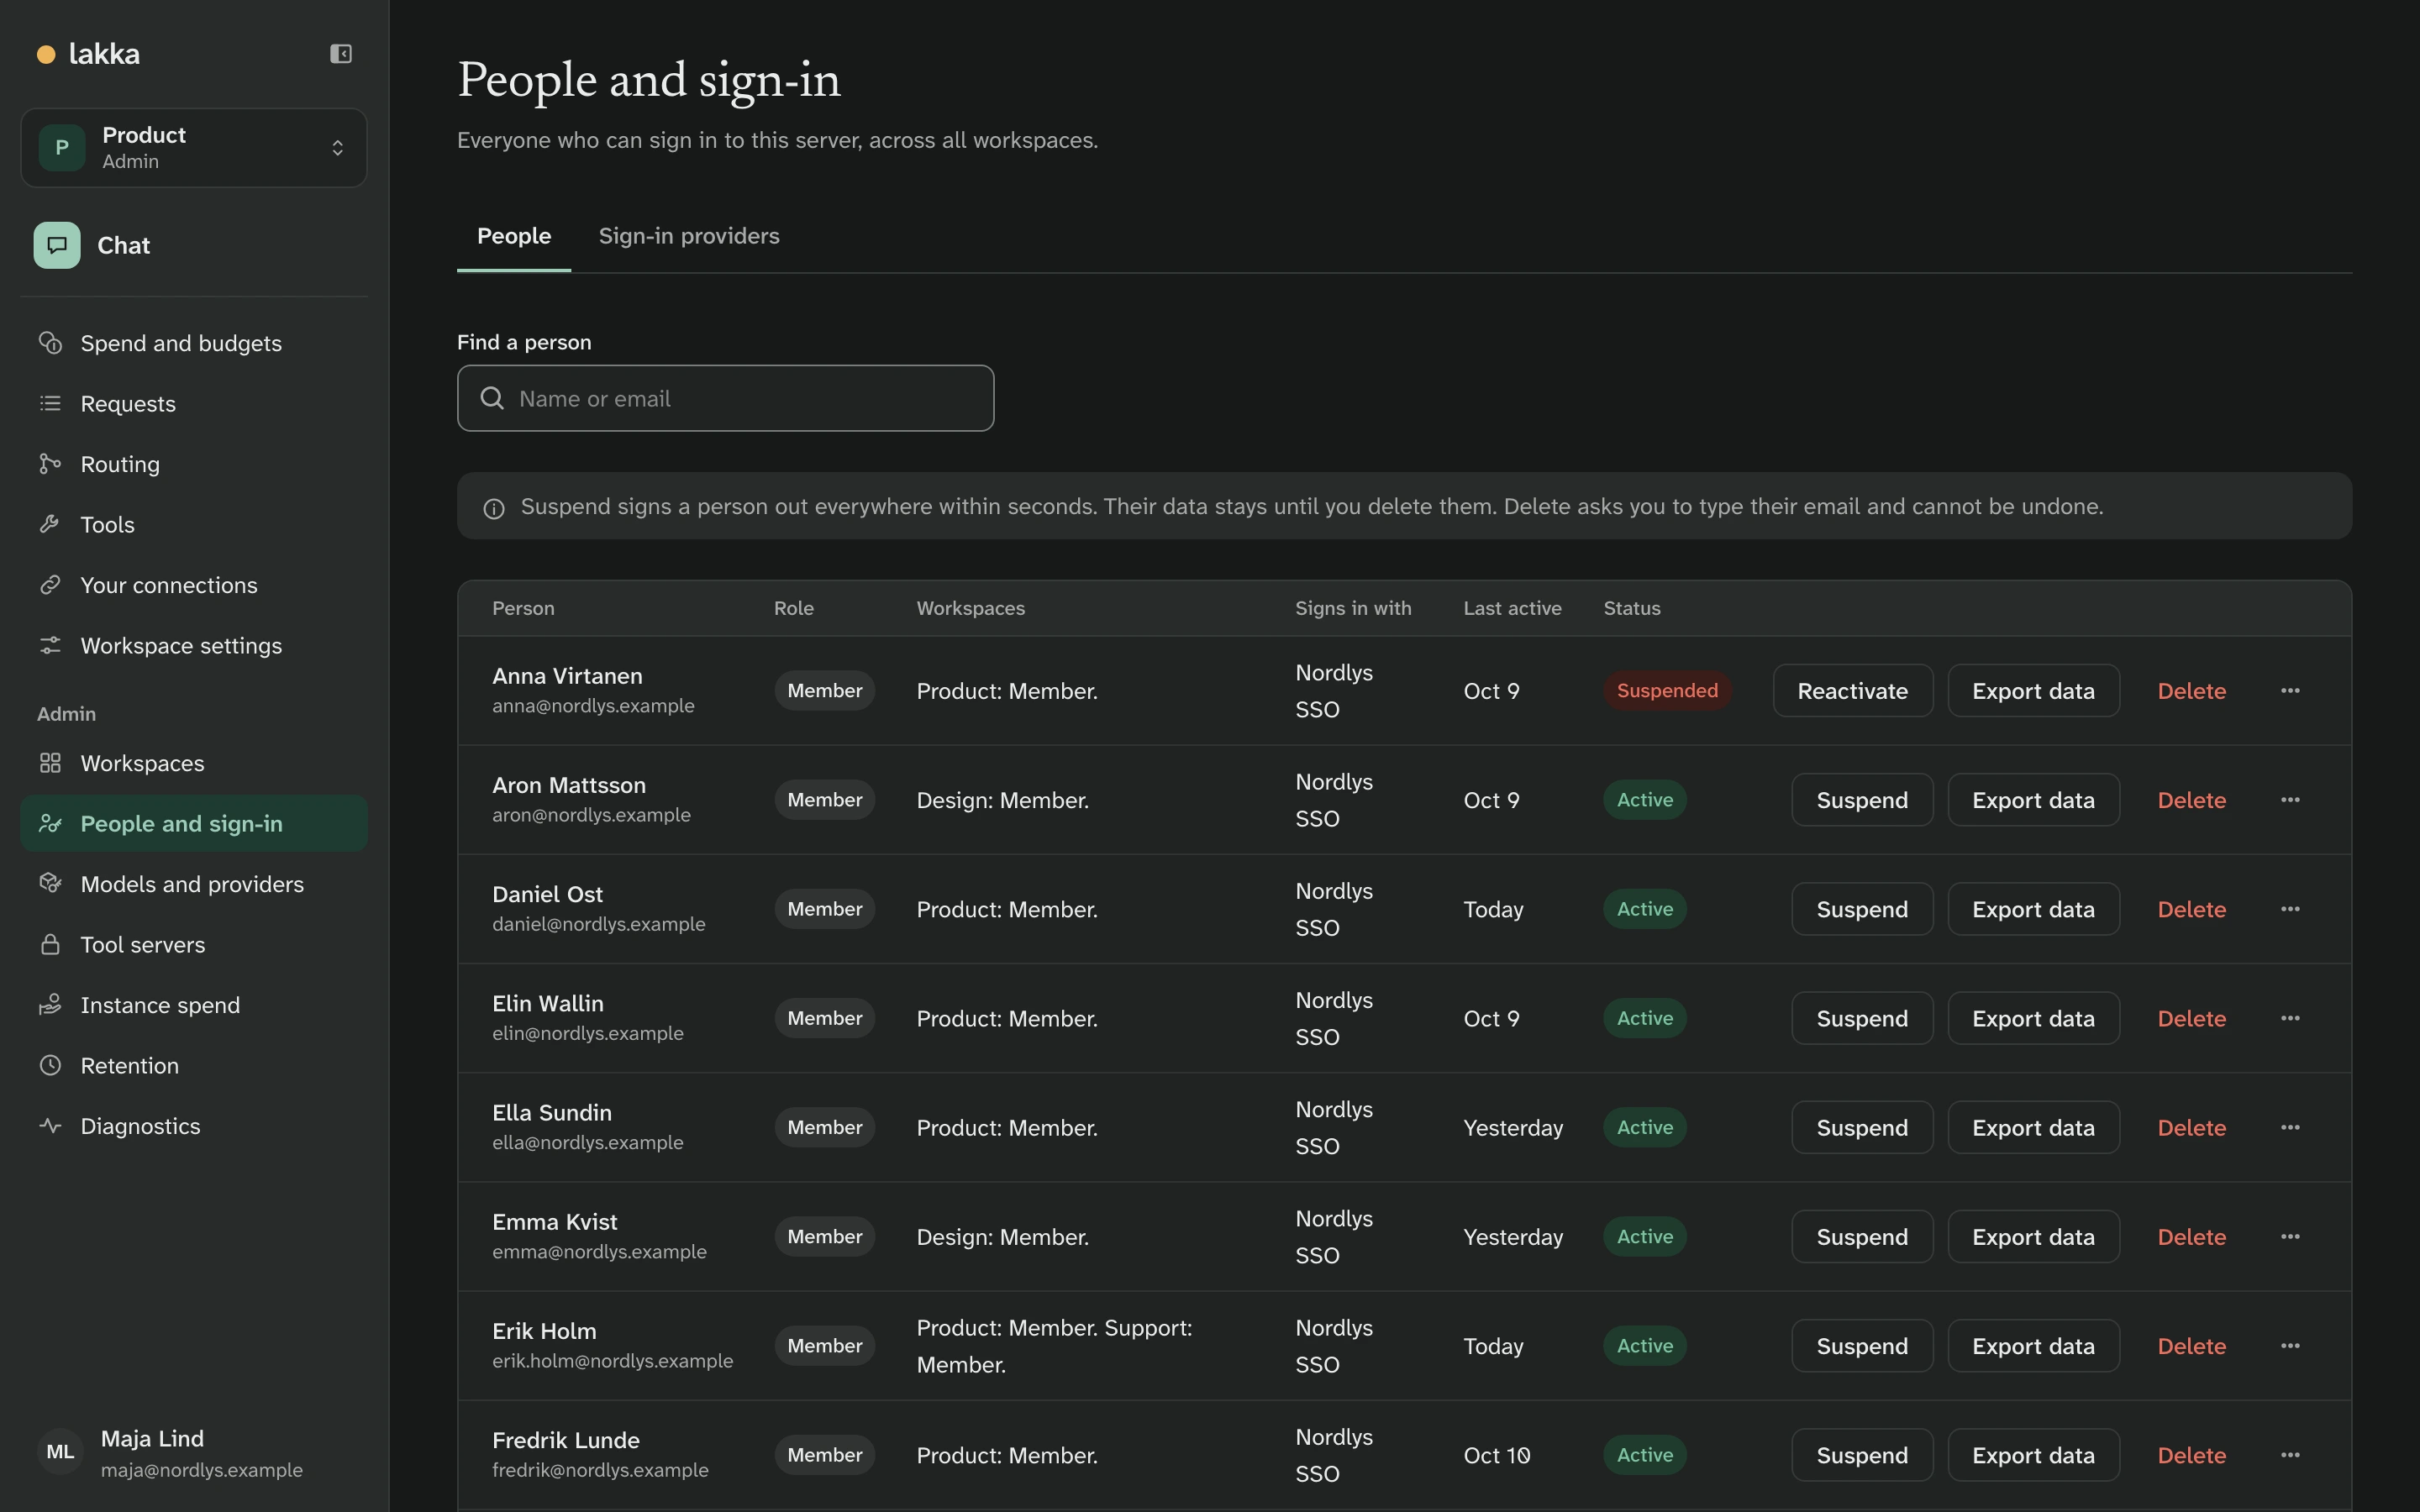Open Workspace settings
2420x1512 pixels.
pyautogui.click(x=194, y=646)
